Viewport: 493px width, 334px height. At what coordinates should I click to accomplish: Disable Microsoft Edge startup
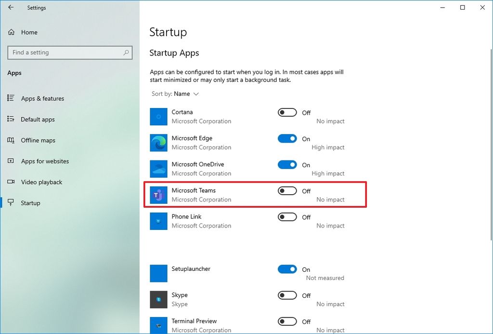287,138
